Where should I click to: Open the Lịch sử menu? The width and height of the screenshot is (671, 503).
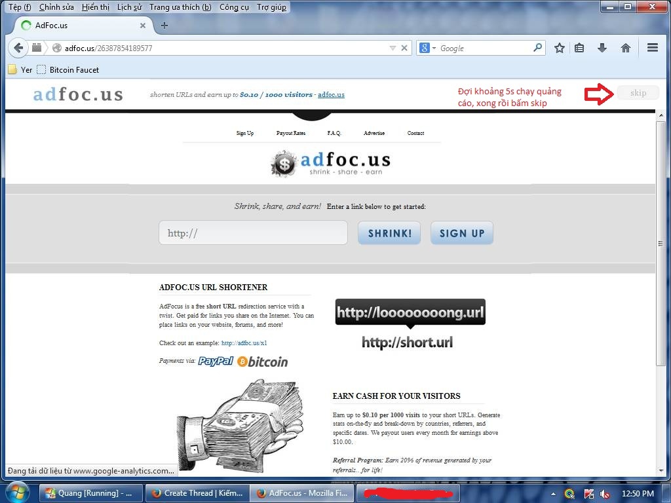tap(130, 7)
